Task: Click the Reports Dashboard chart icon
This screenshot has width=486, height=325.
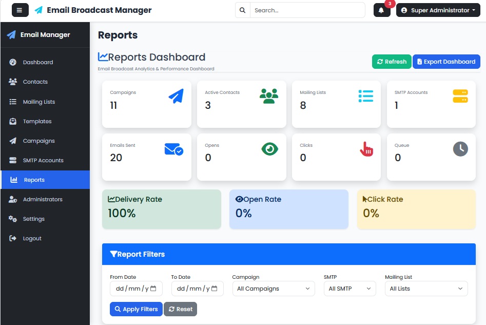Action: click(x=103, y=57)
